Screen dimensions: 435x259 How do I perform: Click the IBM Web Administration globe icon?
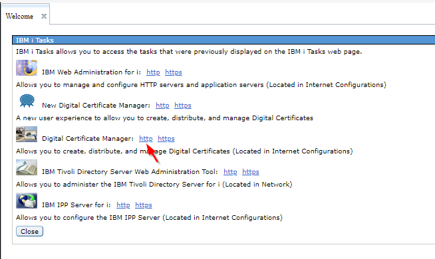27,68
